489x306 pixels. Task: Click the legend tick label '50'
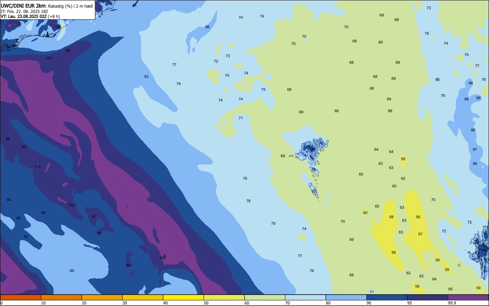coord(206,303)
